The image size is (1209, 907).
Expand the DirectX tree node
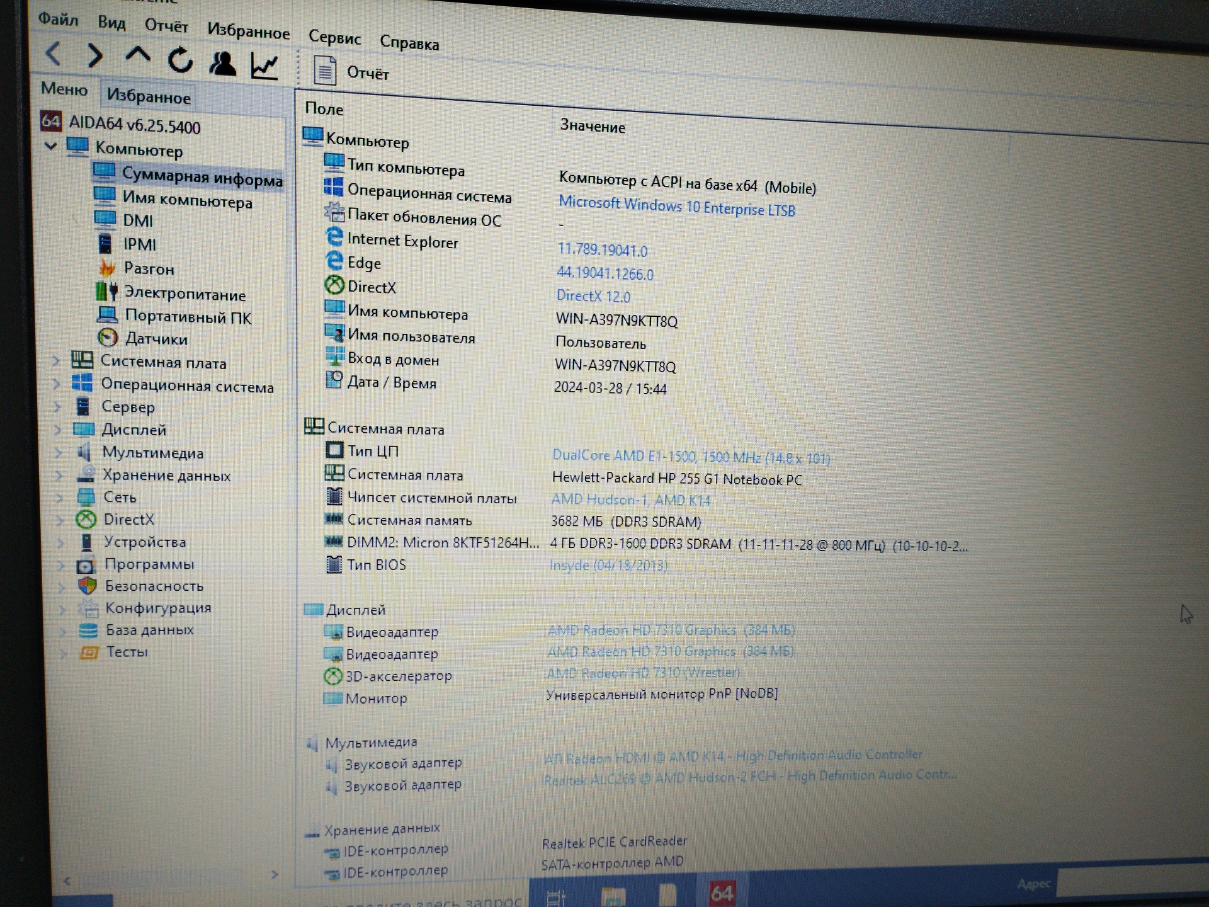[x=60, y=520]
